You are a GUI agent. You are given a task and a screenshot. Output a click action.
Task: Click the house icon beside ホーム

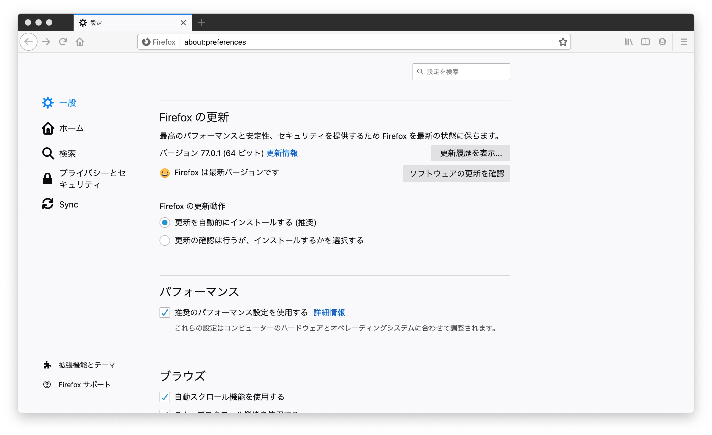pyautogui.click(x=48, y=128)
